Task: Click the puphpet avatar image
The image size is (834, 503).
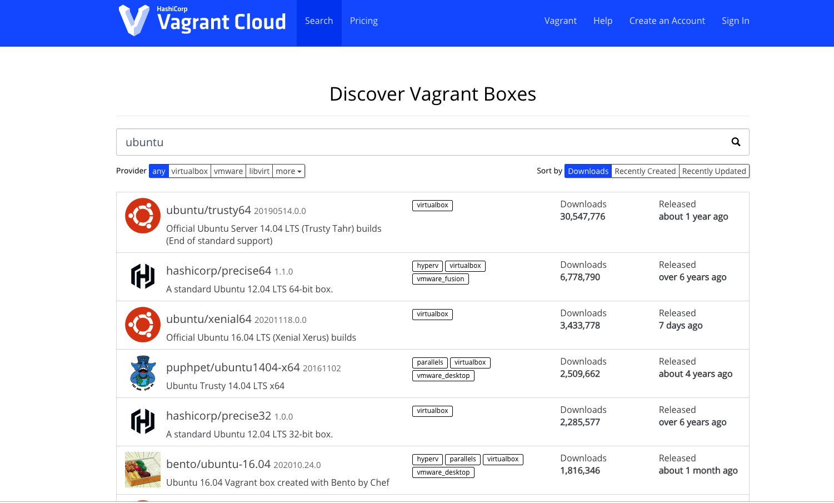Action: pos(143,373)
